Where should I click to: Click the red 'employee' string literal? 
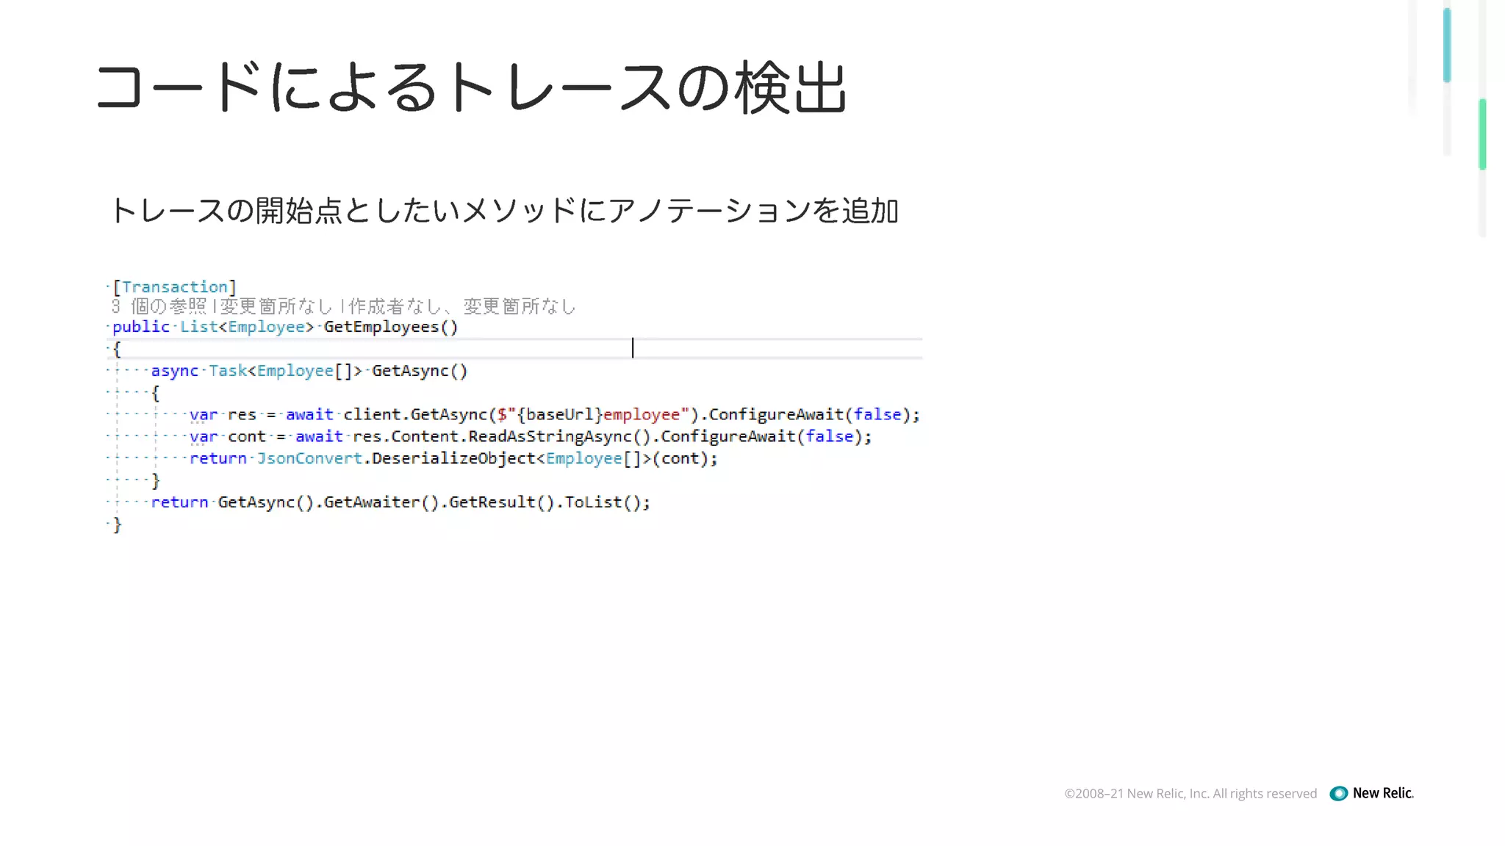pos(641,415)
